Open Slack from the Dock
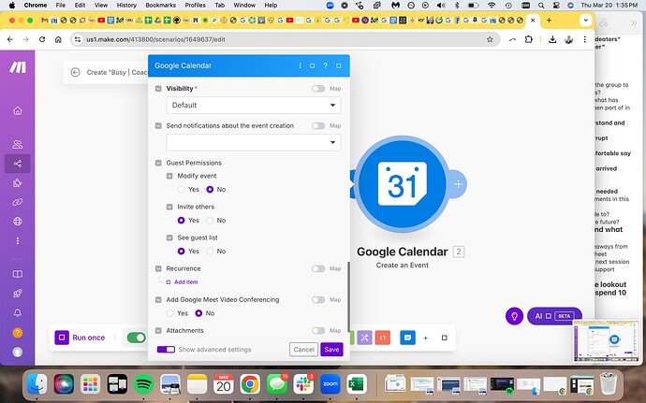This screenshot has height=403, width=646. click(x=303, y=385)
